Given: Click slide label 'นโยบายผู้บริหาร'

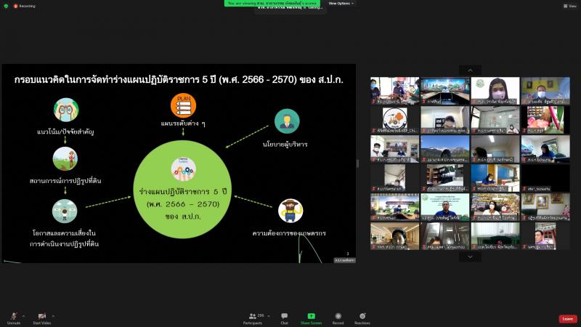Looking at the screenshot, I should pyautogui.click(x=285, y=144).
